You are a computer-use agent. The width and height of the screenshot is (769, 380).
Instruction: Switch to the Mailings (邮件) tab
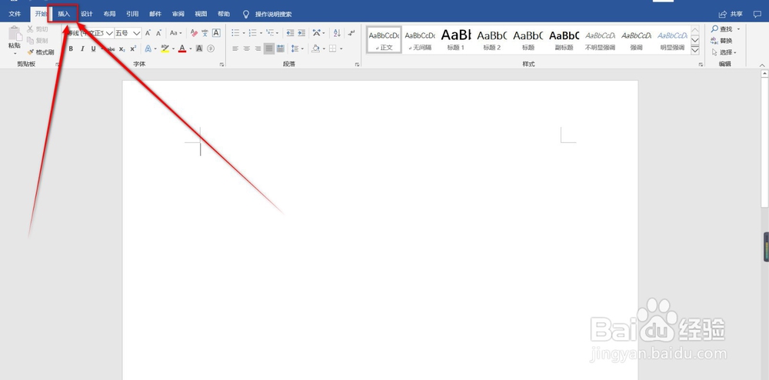pos(155,14)
